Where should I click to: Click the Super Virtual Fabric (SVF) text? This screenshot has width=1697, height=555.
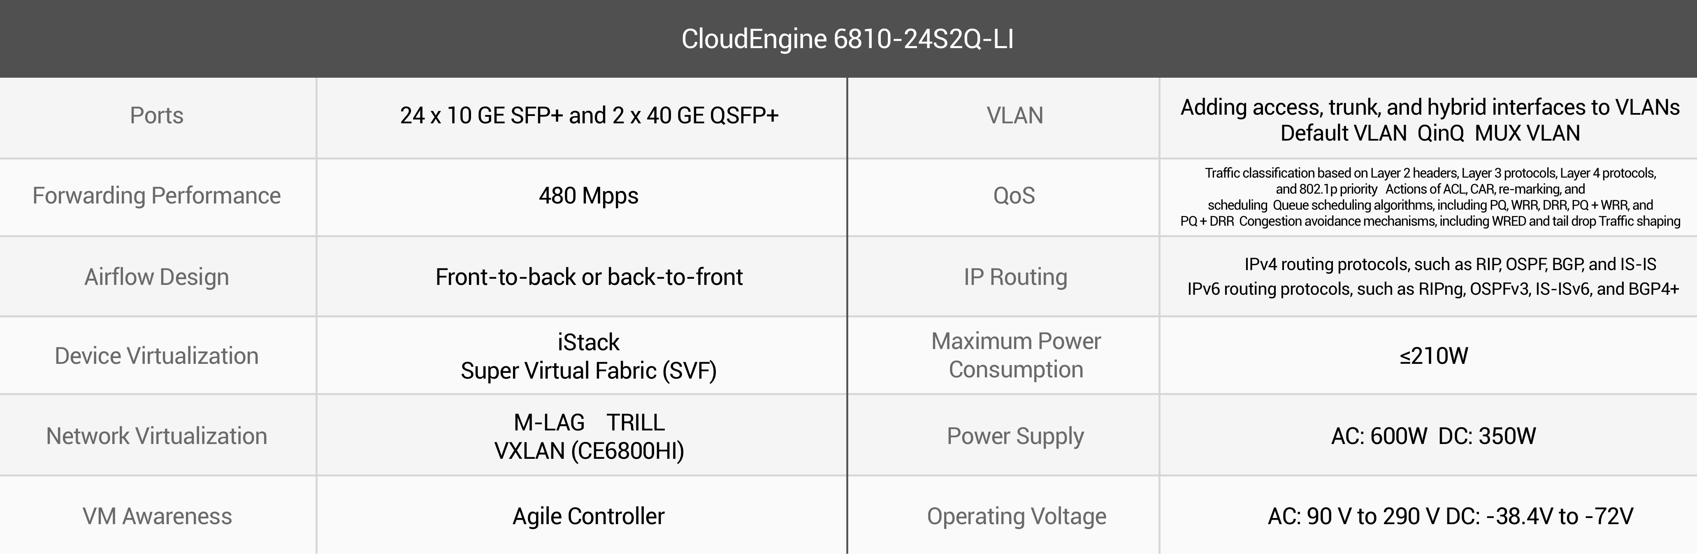[589, 371]
